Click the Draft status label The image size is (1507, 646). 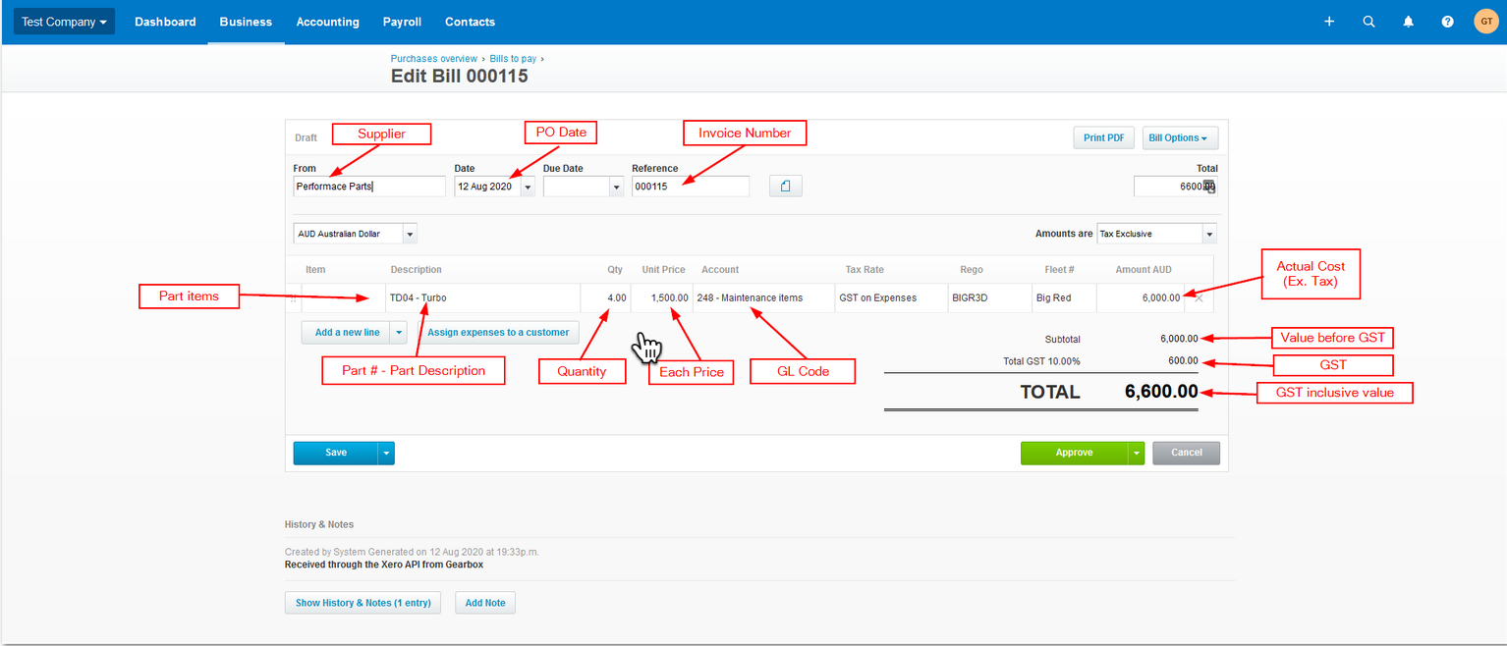[306, 138]
